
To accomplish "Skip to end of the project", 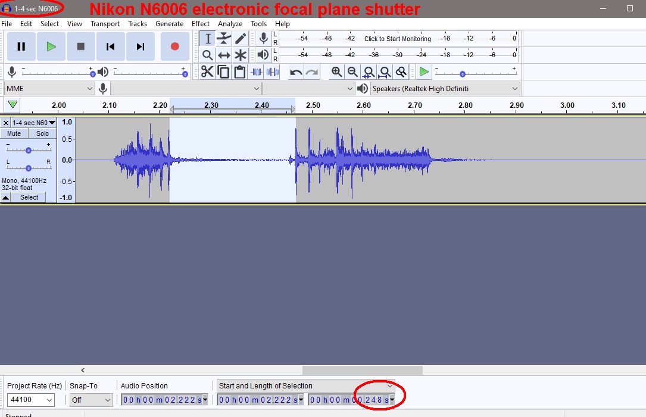I will pyautogui.click(x=140, y=46).
